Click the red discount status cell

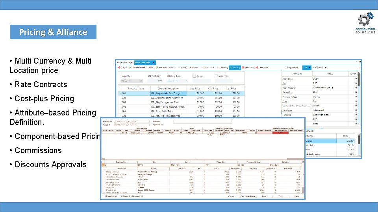click(280, 133)
